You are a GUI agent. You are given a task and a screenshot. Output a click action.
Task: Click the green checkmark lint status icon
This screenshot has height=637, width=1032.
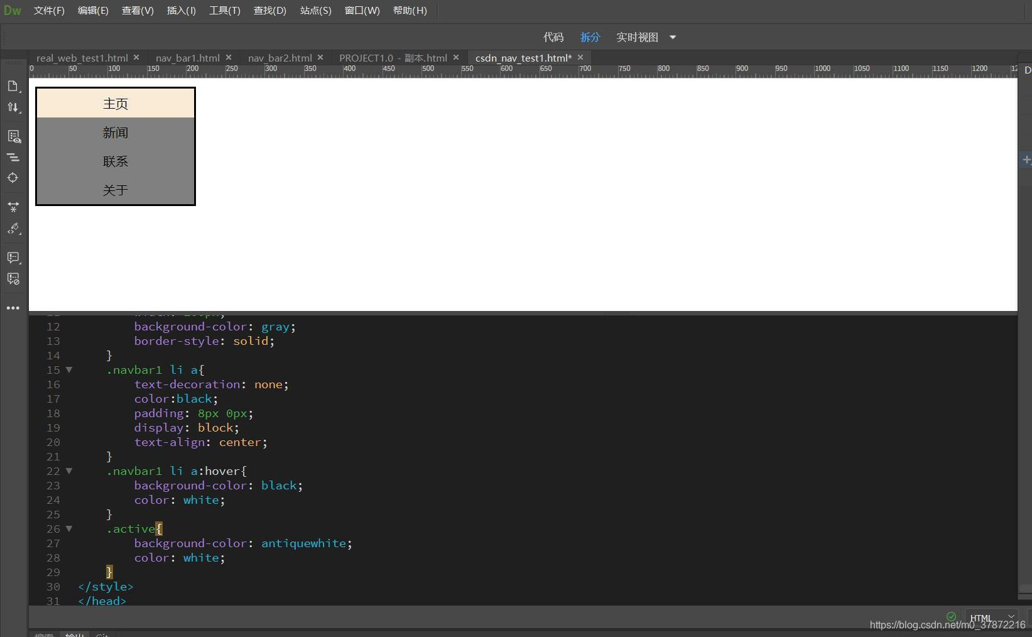point(951,616)
